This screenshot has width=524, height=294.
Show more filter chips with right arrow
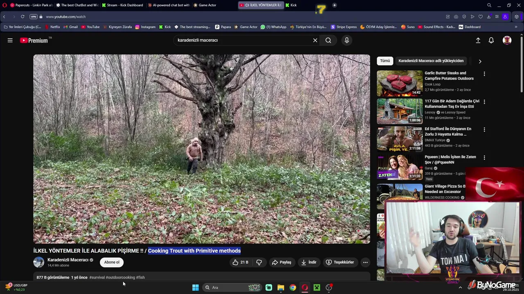480,61
